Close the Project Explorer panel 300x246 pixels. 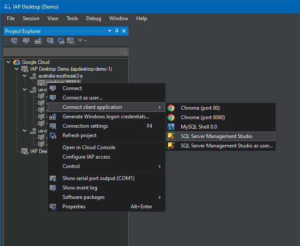[x=124, y=31]
